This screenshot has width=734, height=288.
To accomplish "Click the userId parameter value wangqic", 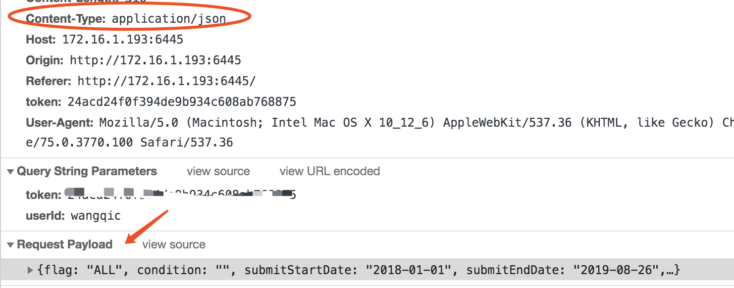I will point(96,216).
